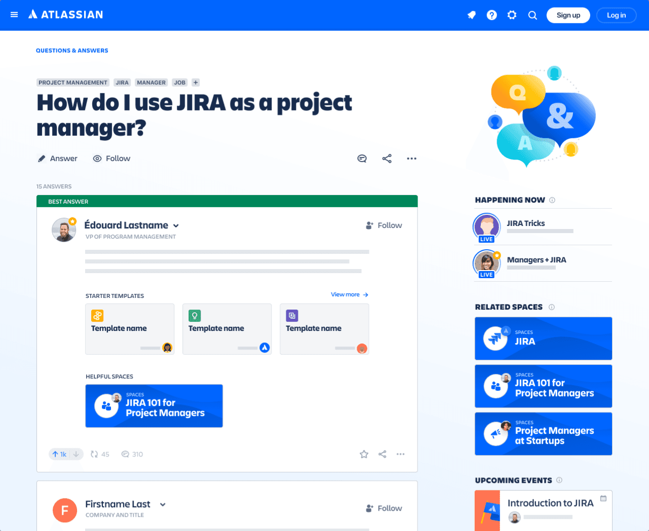Open Introduction to JIRA event

coord(543,511)
